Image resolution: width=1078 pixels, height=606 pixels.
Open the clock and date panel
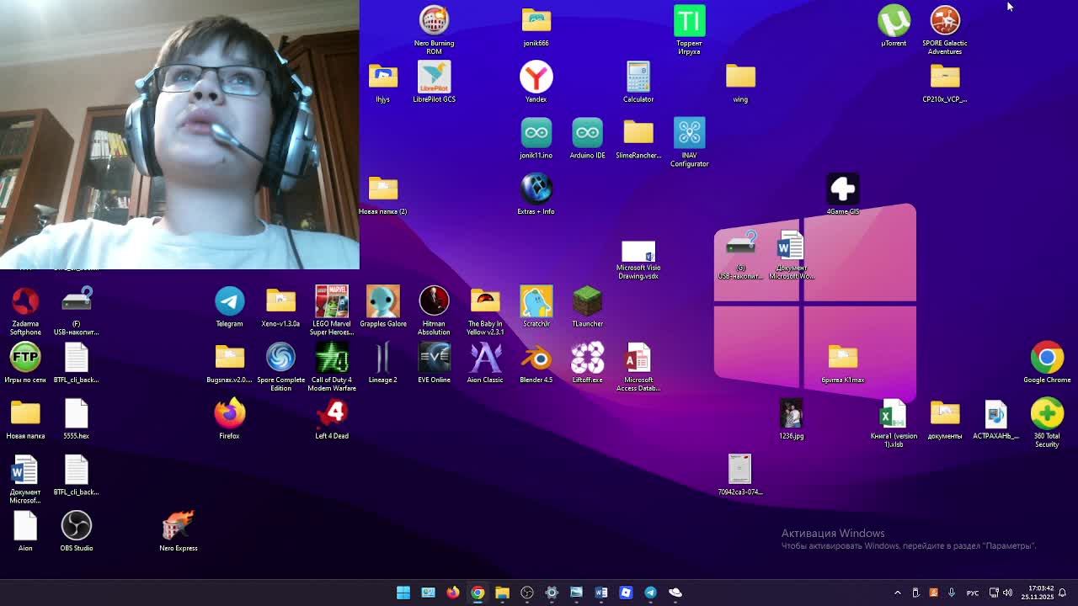[1038, 593]
